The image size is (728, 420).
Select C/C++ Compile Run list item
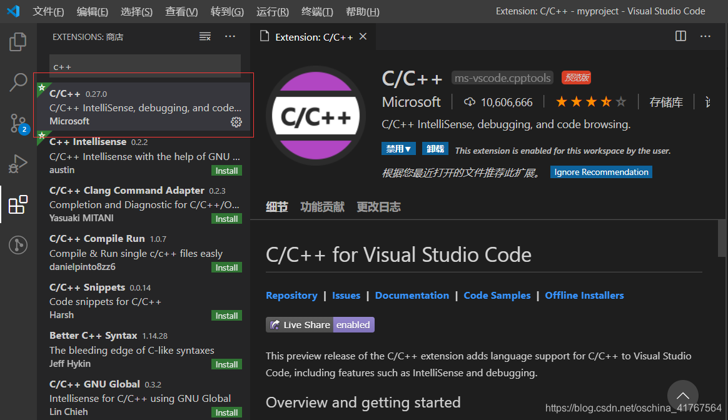(x=144, y=252)
